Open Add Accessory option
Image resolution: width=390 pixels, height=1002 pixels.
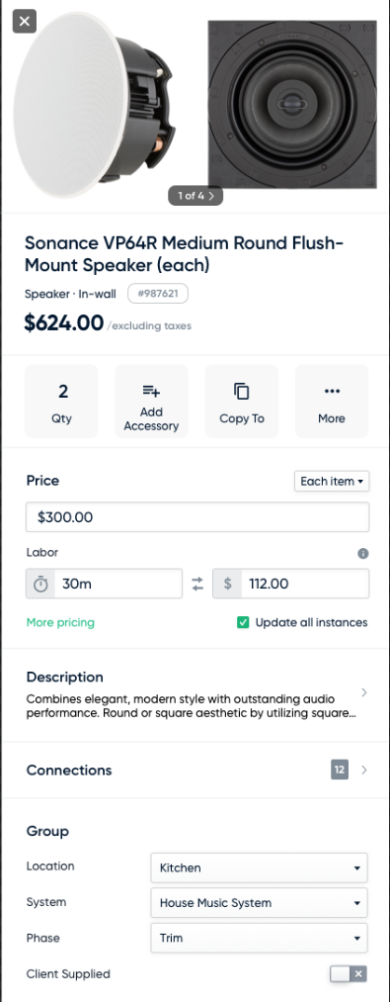[151, 402]
